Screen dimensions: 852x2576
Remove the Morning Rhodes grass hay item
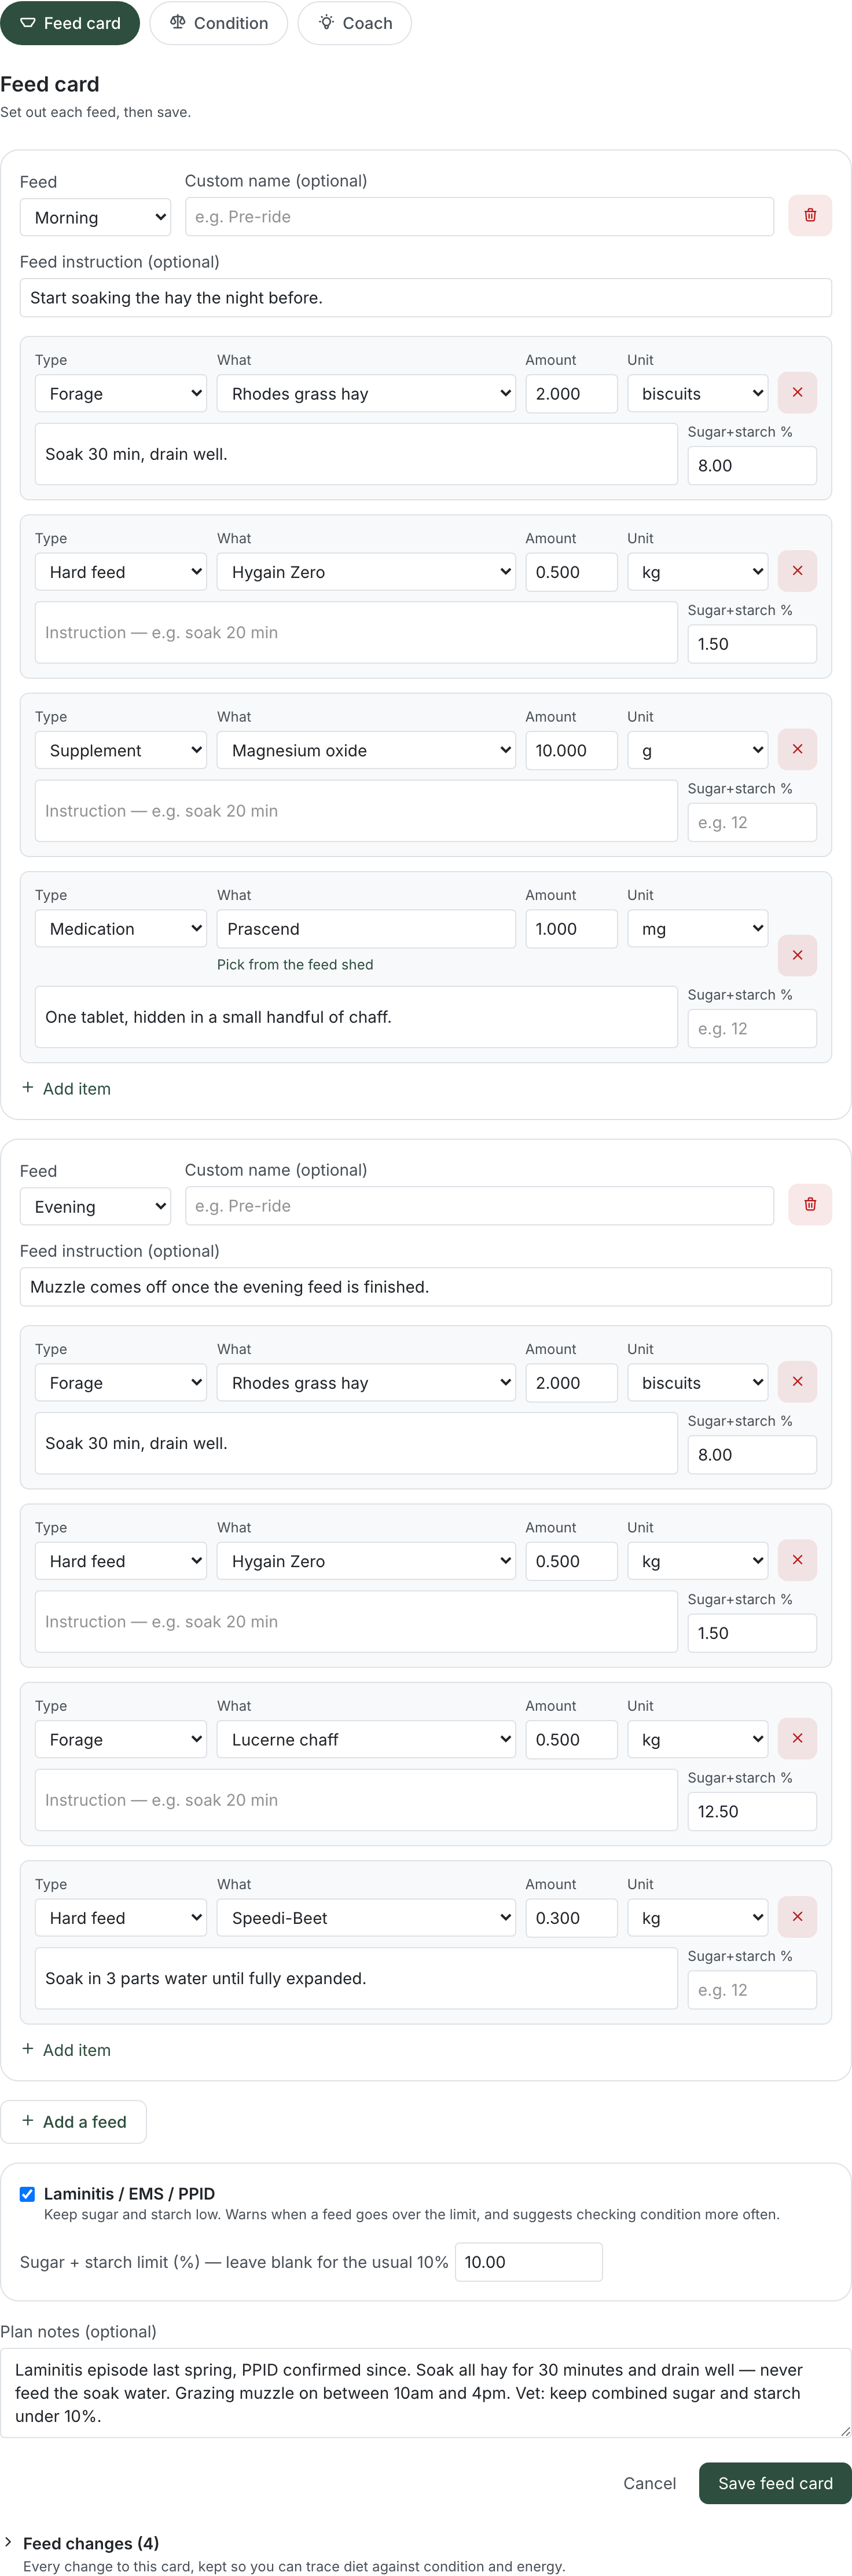pos(797,393)
